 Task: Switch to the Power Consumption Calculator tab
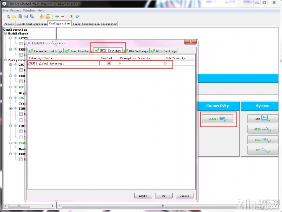coord(95,24)
